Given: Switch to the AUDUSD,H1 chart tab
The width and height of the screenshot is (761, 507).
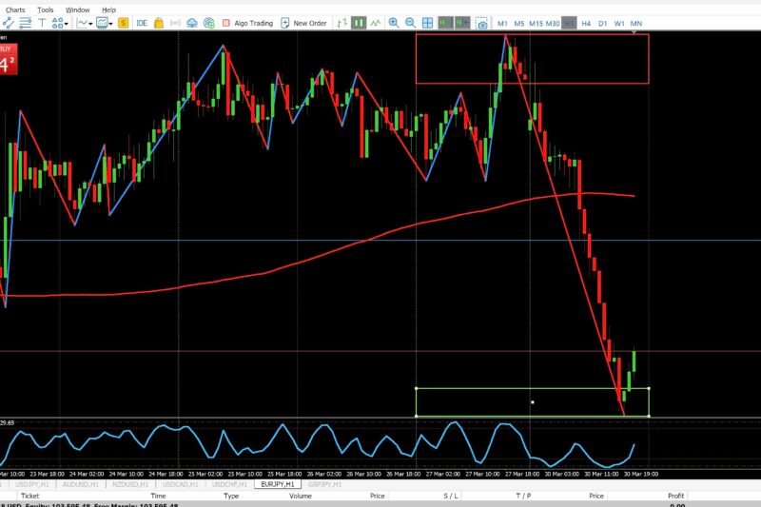Looking at the screenshot, I should click(x=81, y=484).
